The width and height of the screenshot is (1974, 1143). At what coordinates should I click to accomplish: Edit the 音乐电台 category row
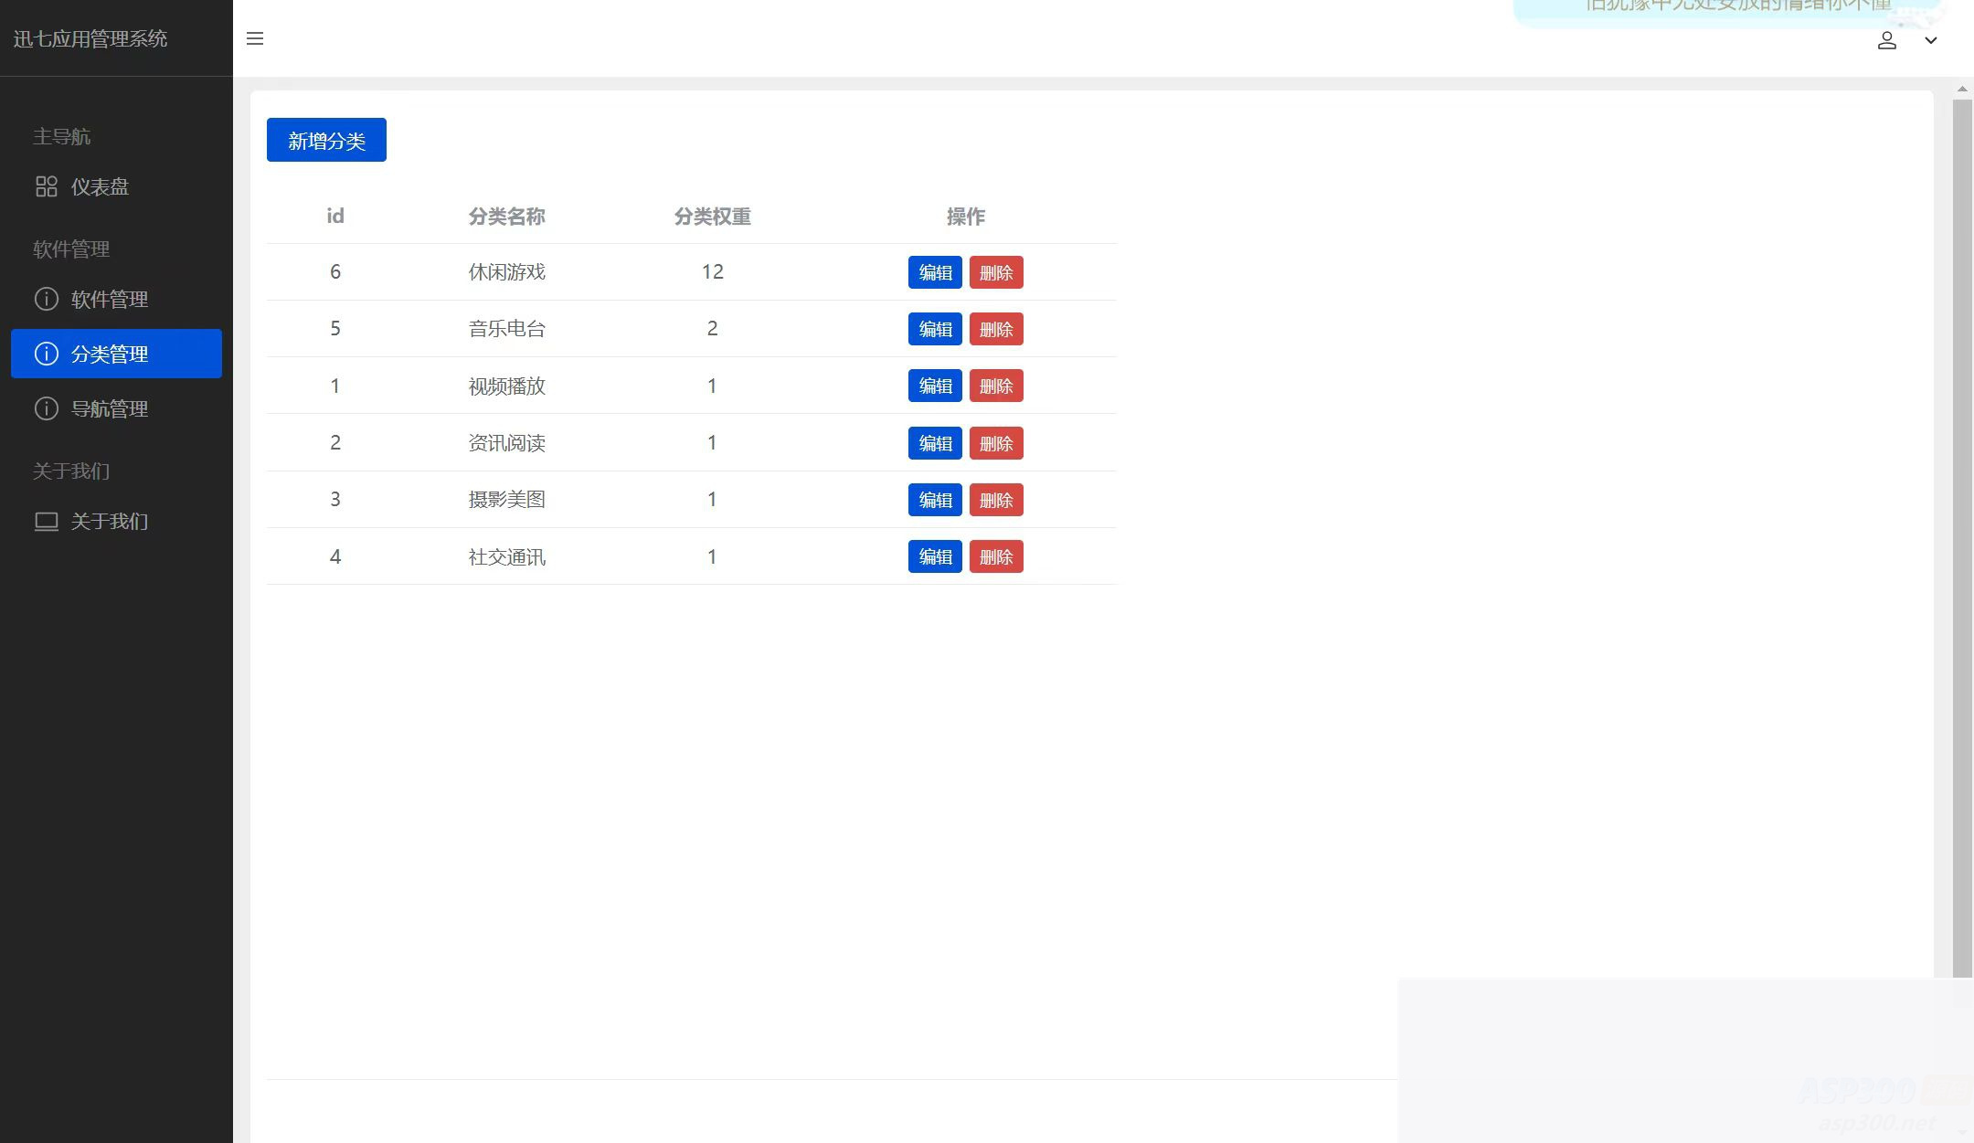pos(934,329)
